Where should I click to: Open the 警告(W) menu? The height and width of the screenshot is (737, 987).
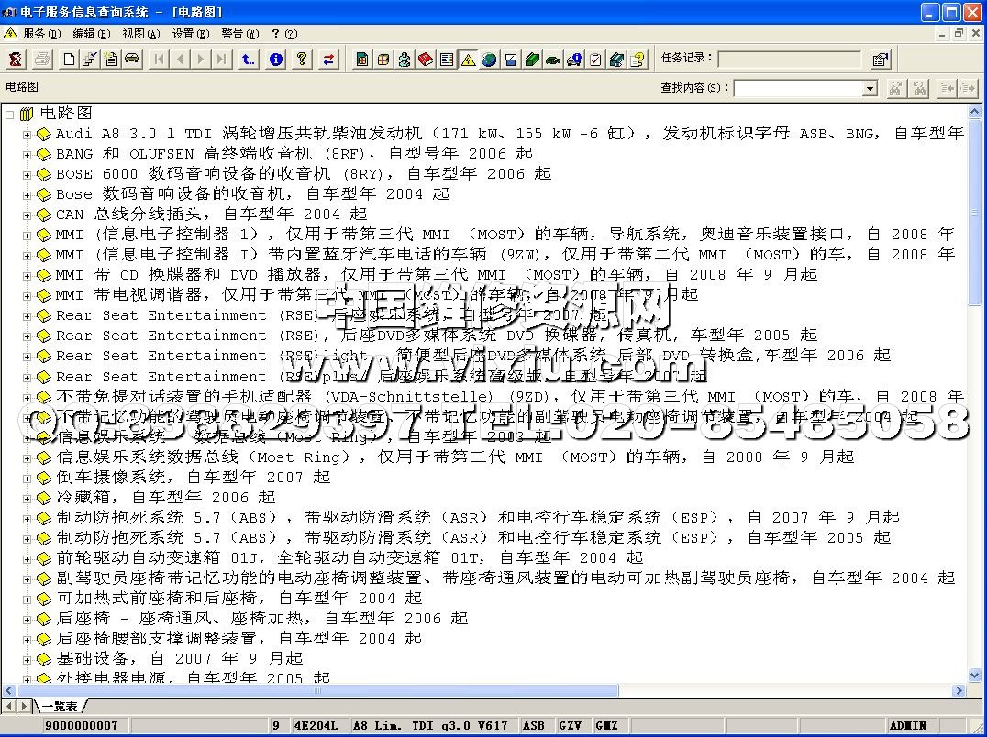pos(240,34)
